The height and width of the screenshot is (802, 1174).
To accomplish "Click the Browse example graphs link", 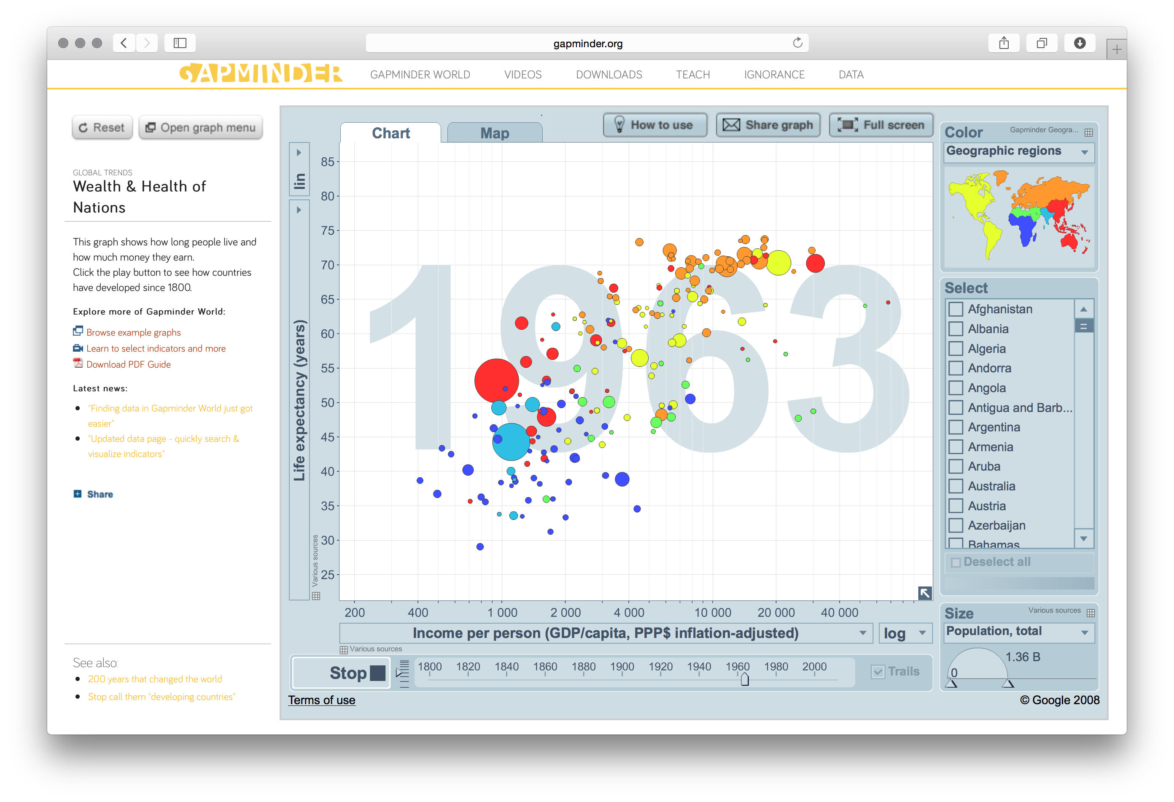I will coord(133,332).
